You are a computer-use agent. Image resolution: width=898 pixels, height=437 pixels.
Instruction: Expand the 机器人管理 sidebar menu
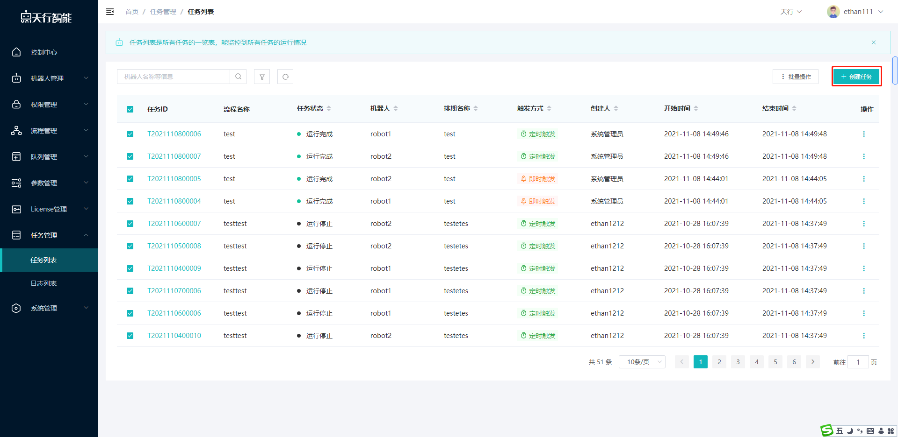tap(49, 78)
